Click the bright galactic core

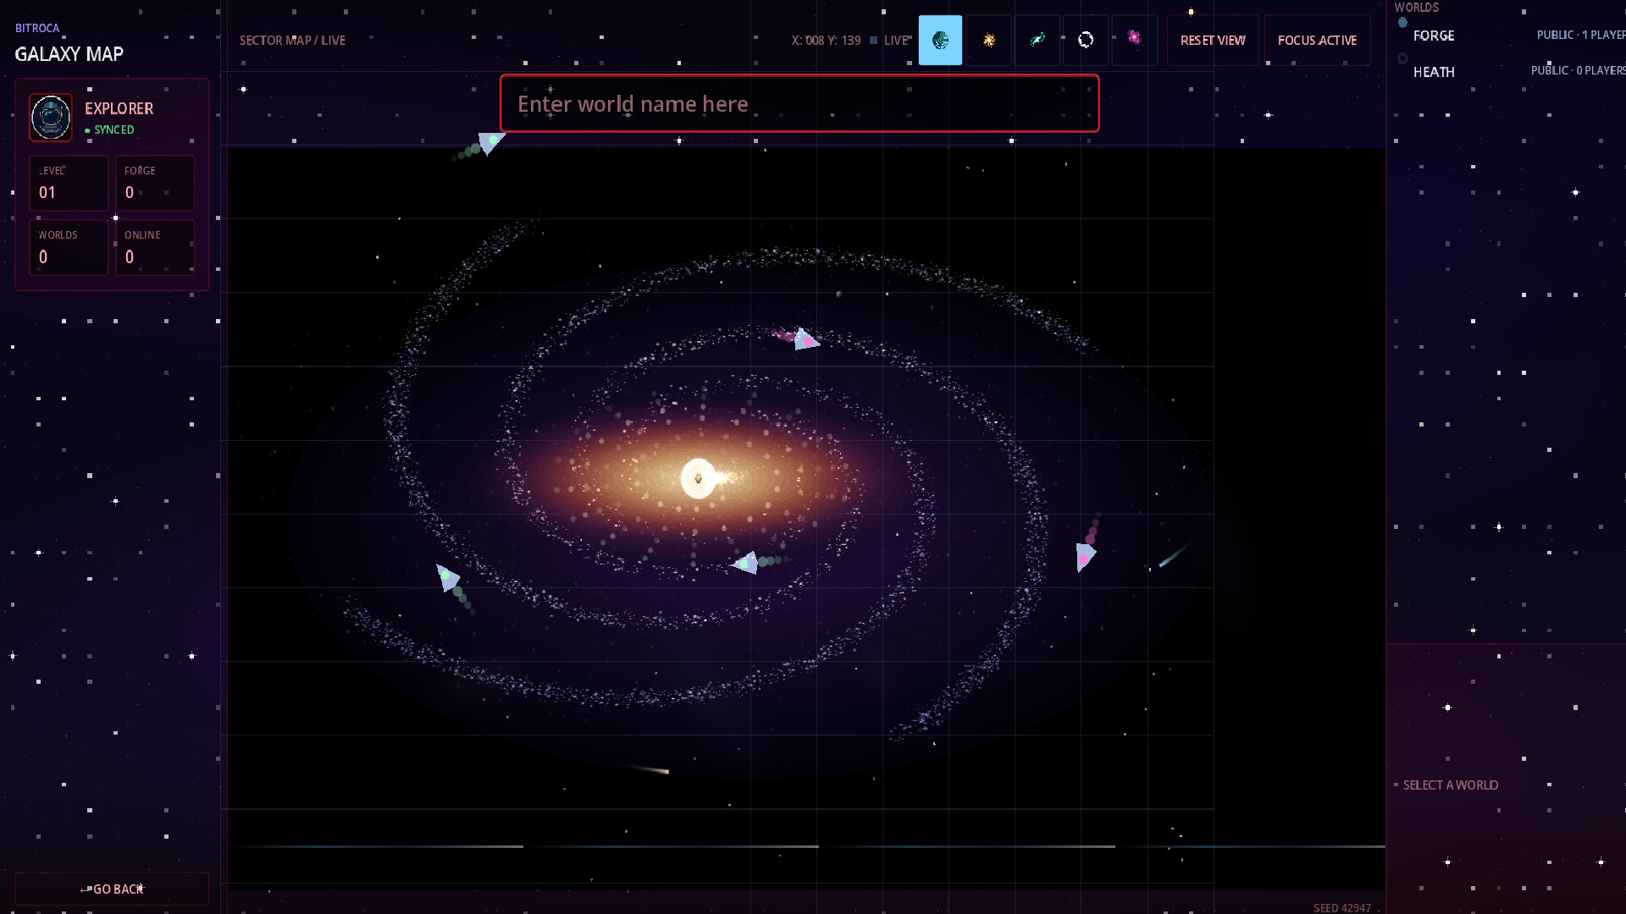point(699,478)
